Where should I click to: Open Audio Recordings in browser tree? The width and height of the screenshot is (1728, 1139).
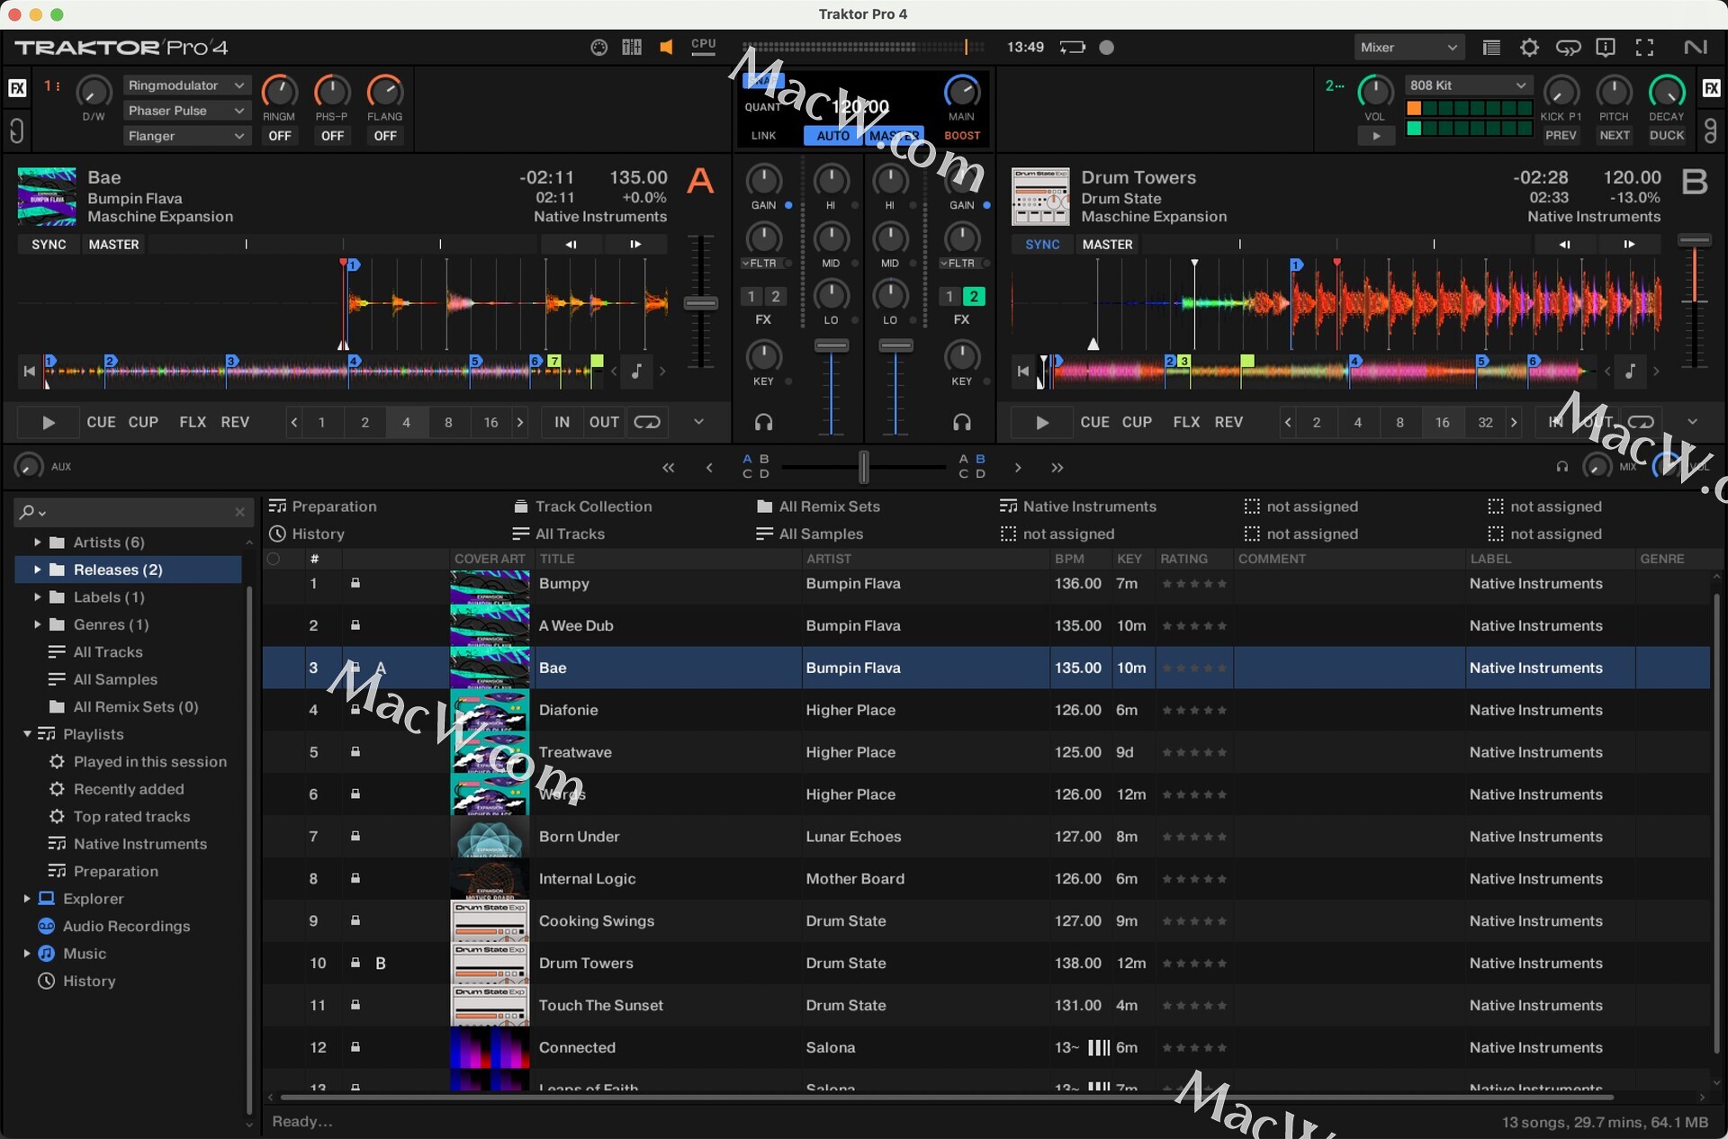(x=126, y=926)
